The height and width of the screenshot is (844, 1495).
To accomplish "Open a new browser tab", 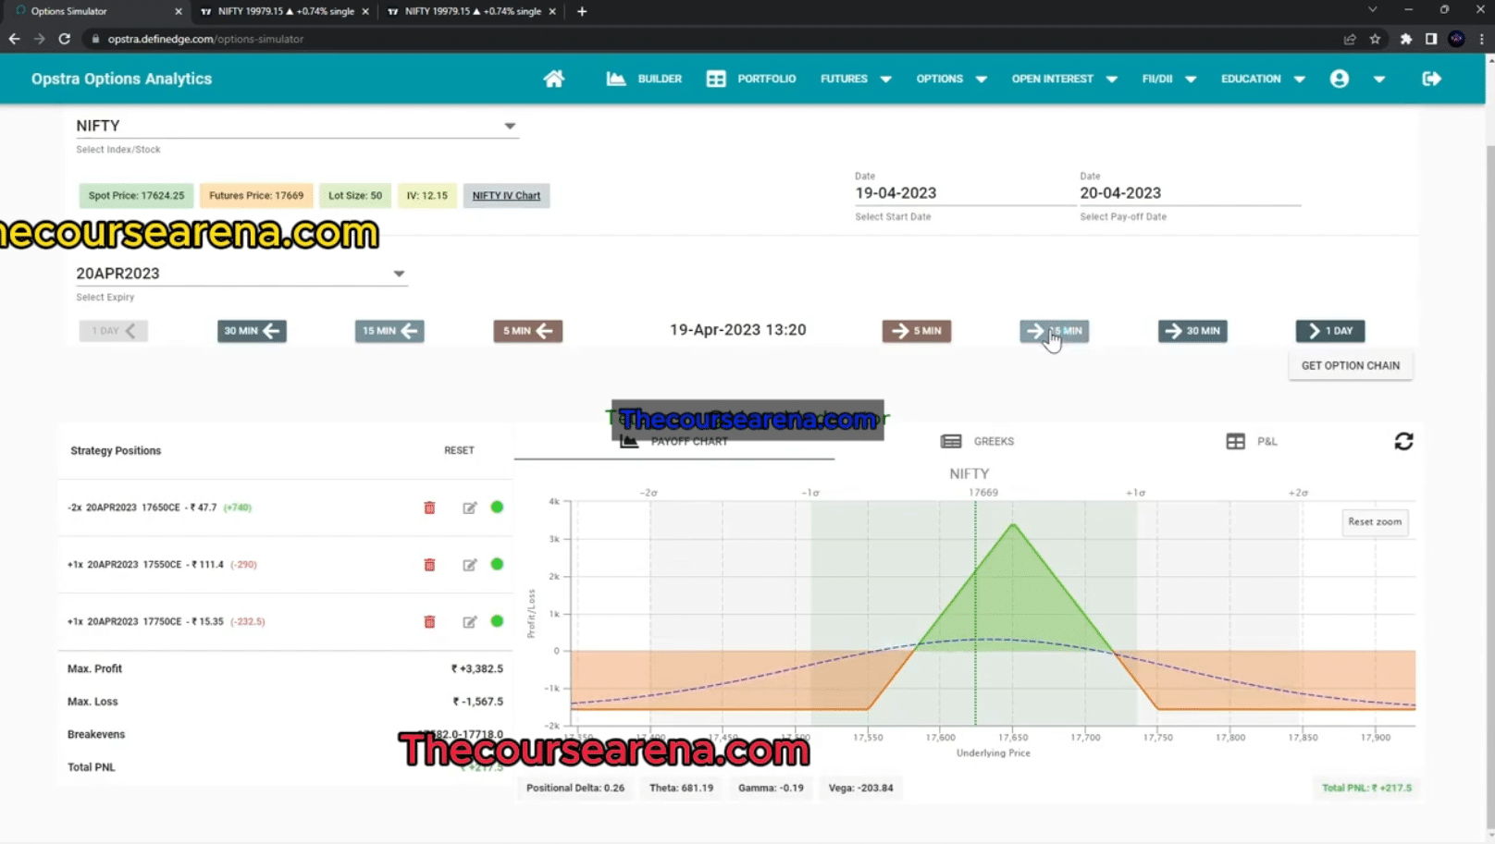I will coord(582,11).
